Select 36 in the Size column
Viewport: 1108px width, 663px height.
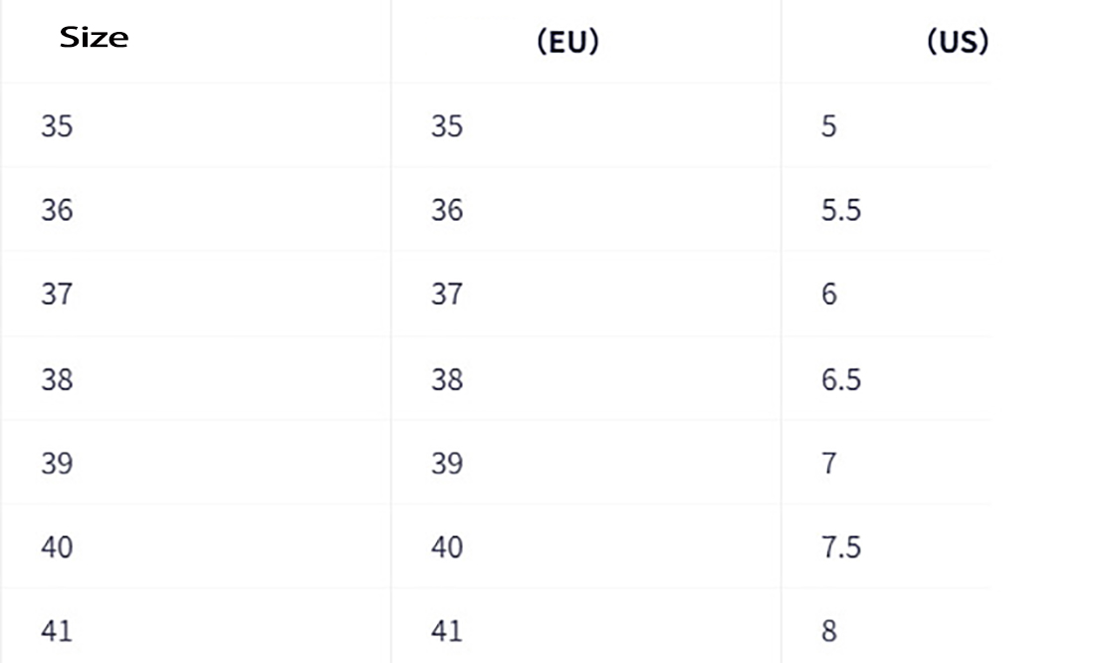tap(57, 210)
